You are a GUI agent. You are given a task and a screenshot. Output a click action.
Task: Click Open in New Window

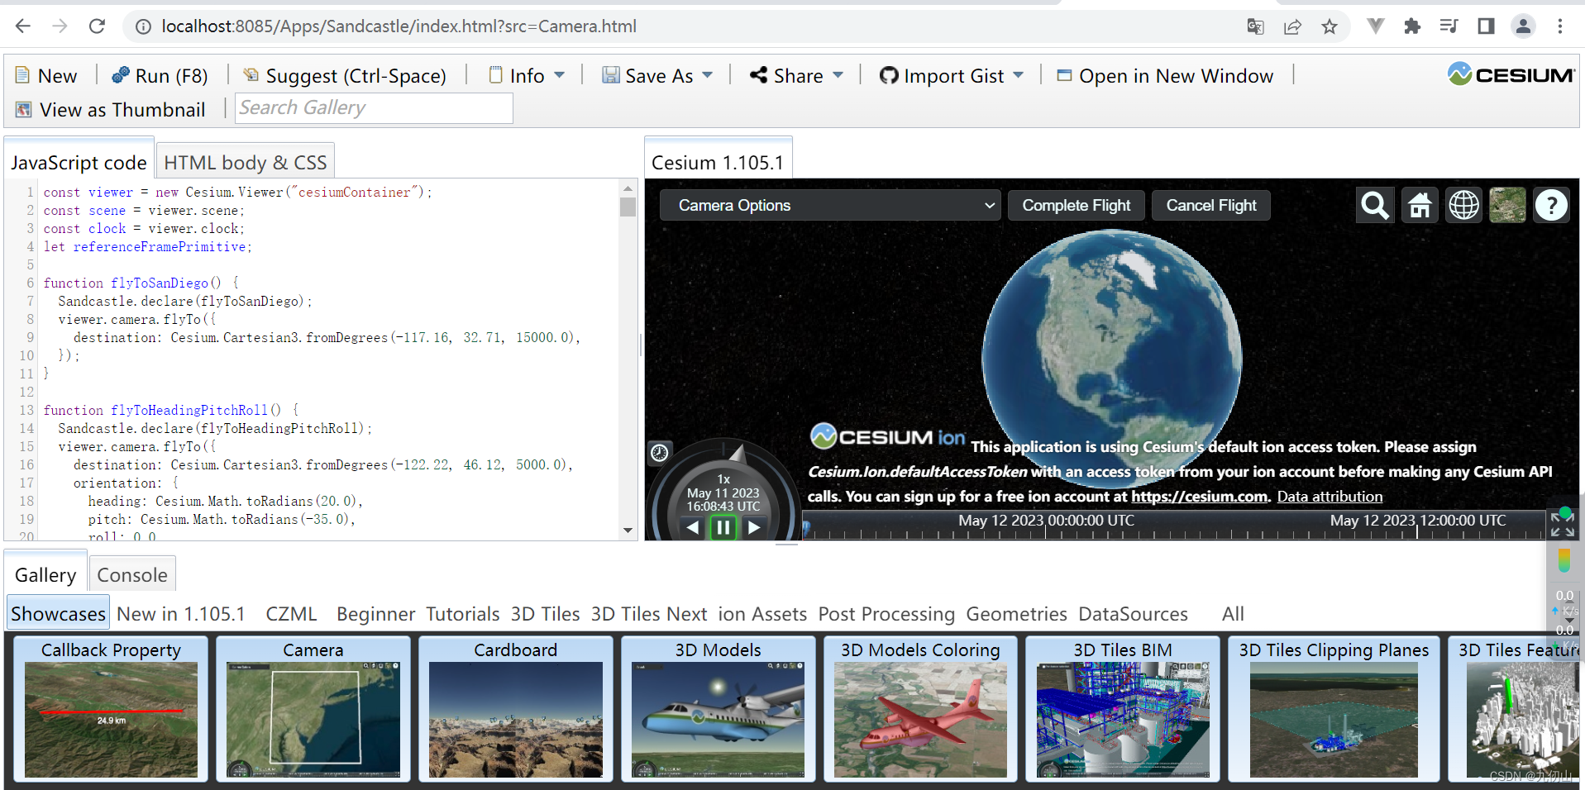(x=1165, y=76)
